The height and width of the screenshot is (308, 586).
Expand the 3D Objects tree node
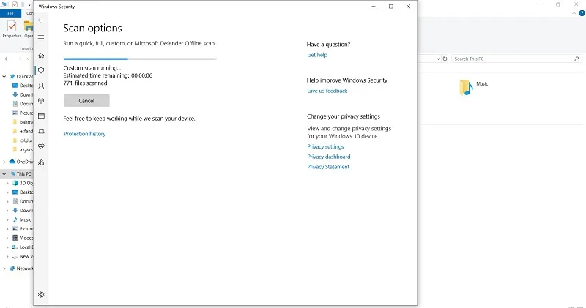point(7,184)
